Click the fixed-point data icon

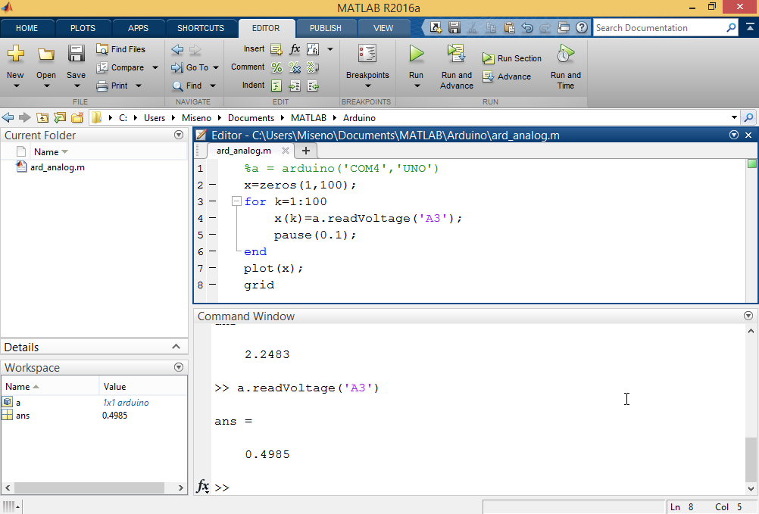pos(313,49)
